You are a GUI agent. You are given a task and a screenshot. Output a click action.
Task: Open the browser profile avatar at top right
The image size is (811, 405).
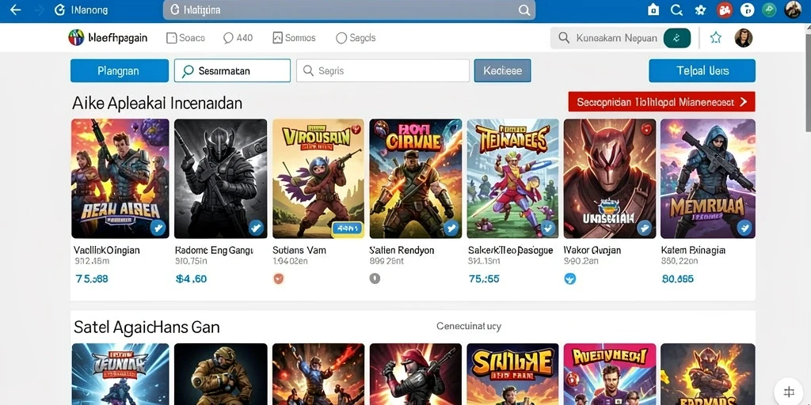point(792,9)
